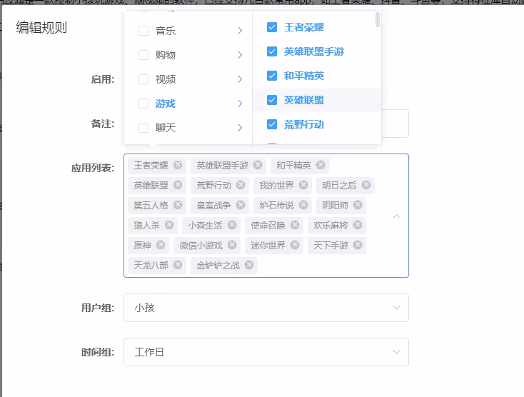Check the 视频 category checkbox
This screenshot has width=524, height=397.
[143, 79]
